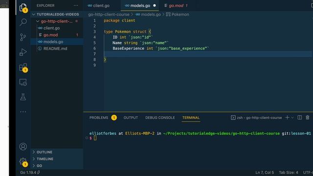The image size is (313, 176).
Task: Click line number 9 in gutter
Action: (94, 65)
